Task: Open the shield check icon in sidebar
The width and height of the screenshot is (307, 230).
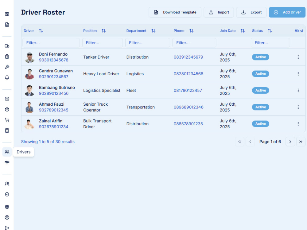Action: point(7,194)
